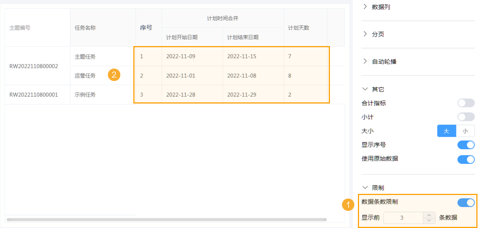480x228 pixels.
Task: Disable the 使用原始数据 toggle
Action: click(465, 159)
